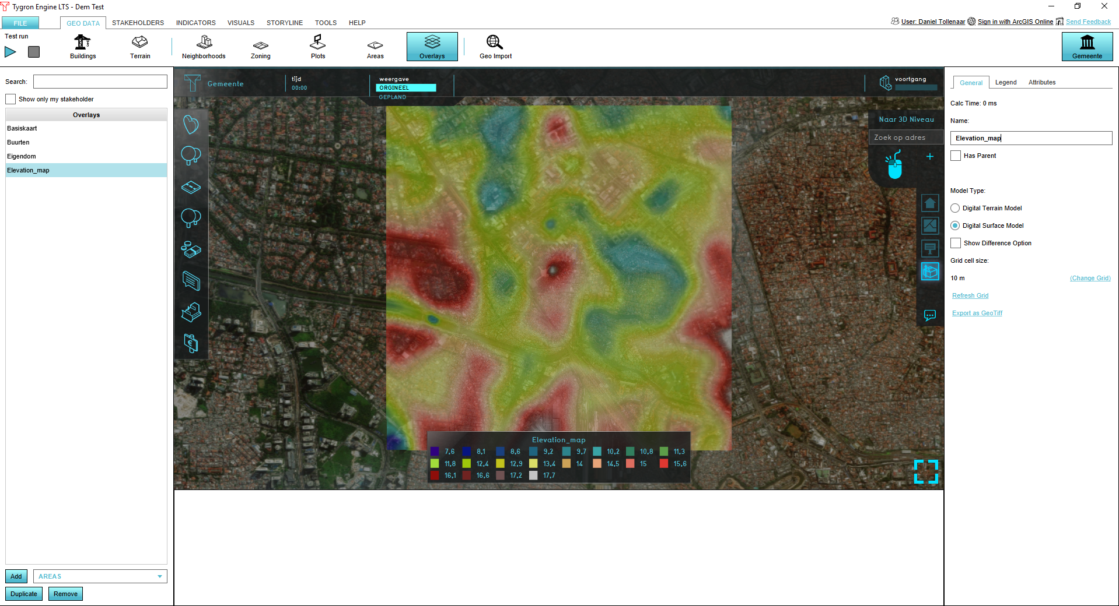Click the overlay Search input field
The width and height of the screenshot is (1119, 606).
(100, 82)
